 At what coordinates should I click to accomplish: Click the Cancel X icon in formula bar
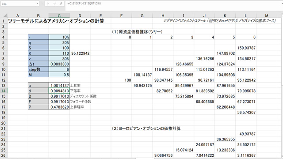pos(48,4)
